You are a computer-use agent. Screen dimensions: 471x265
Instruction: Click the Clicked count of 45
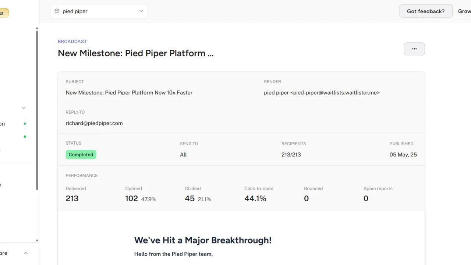(x=190, y=198)
